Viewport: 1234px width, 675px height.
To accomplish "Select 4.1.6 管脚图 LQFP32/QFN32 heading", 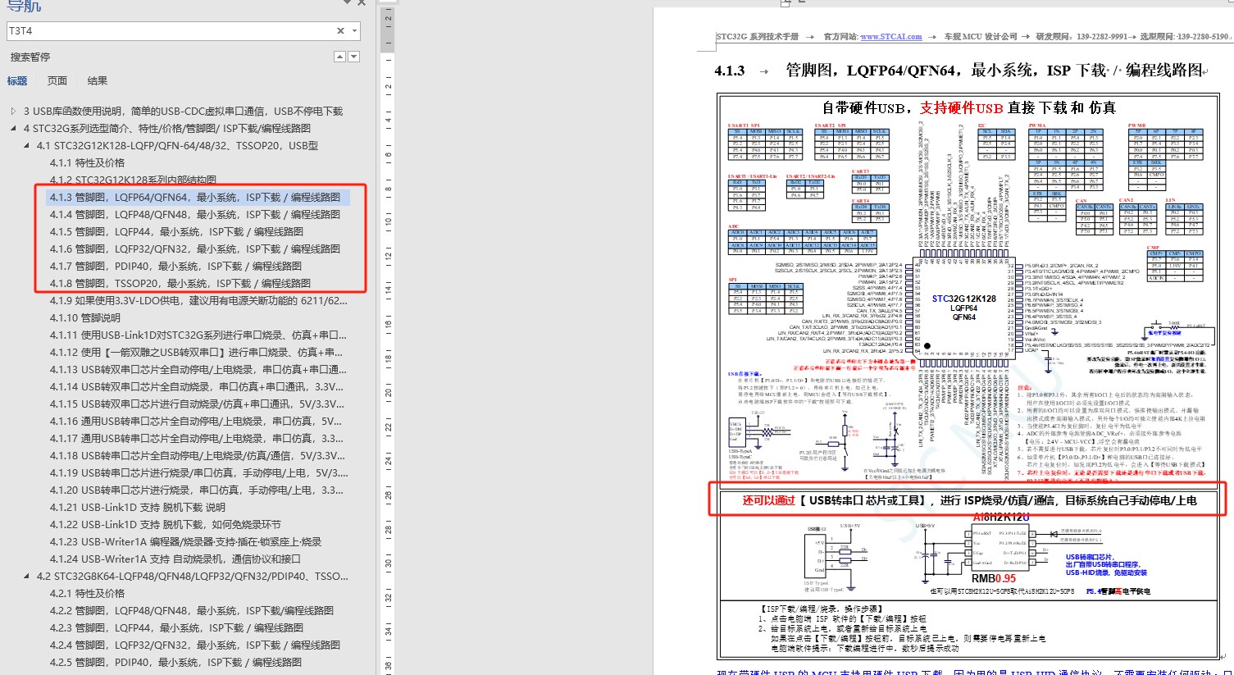I will (194, 249).
